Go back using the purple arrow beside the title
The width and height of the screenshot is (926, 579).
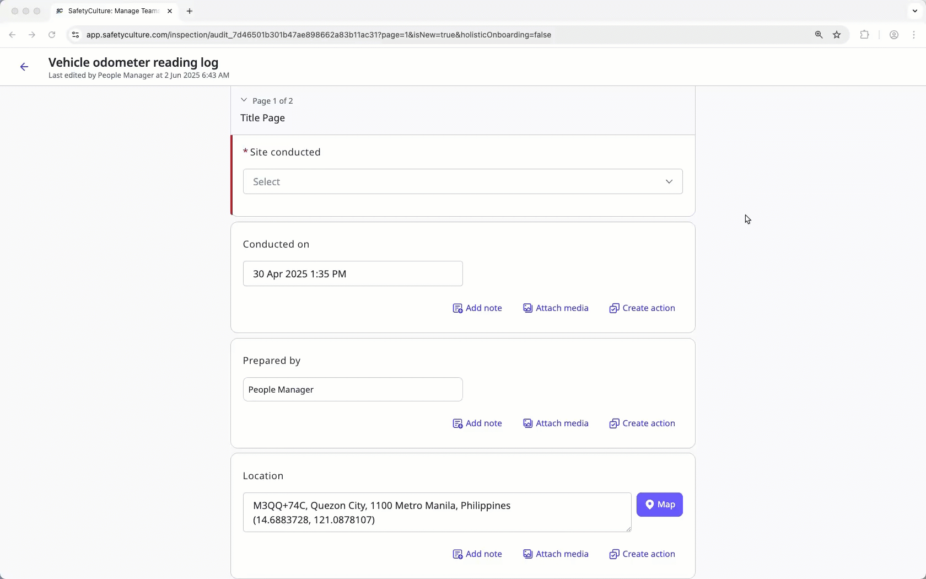point(24,67)
